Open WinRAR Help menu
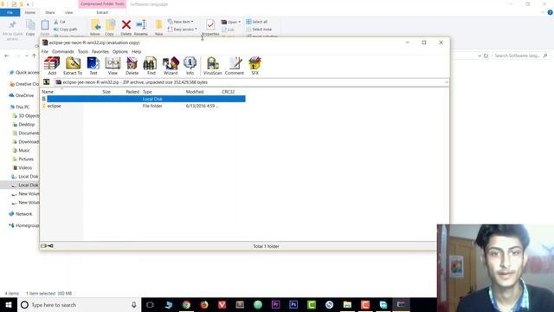Viewport: 554px width, 312px height. [x=137, y=52]
